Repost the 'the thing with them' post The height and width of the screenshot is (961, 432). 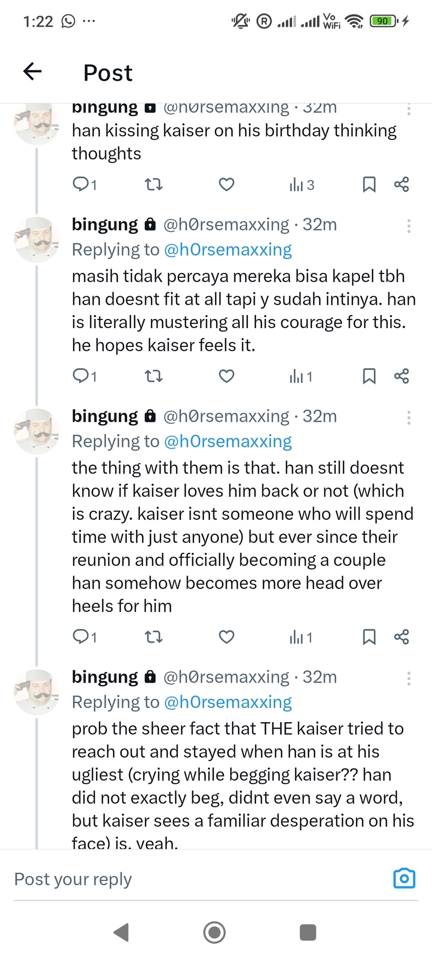(x=154, y=637)
